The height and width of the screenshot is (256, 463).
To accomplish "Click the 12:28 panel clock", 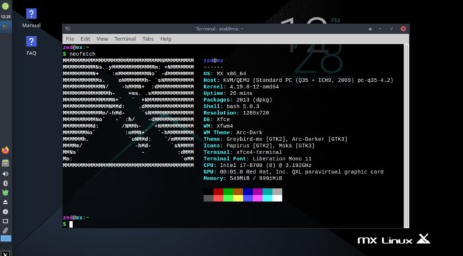I will [x=5, y=17].
